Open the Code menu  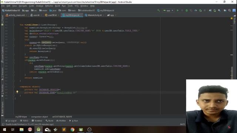[x=31, y=6]
